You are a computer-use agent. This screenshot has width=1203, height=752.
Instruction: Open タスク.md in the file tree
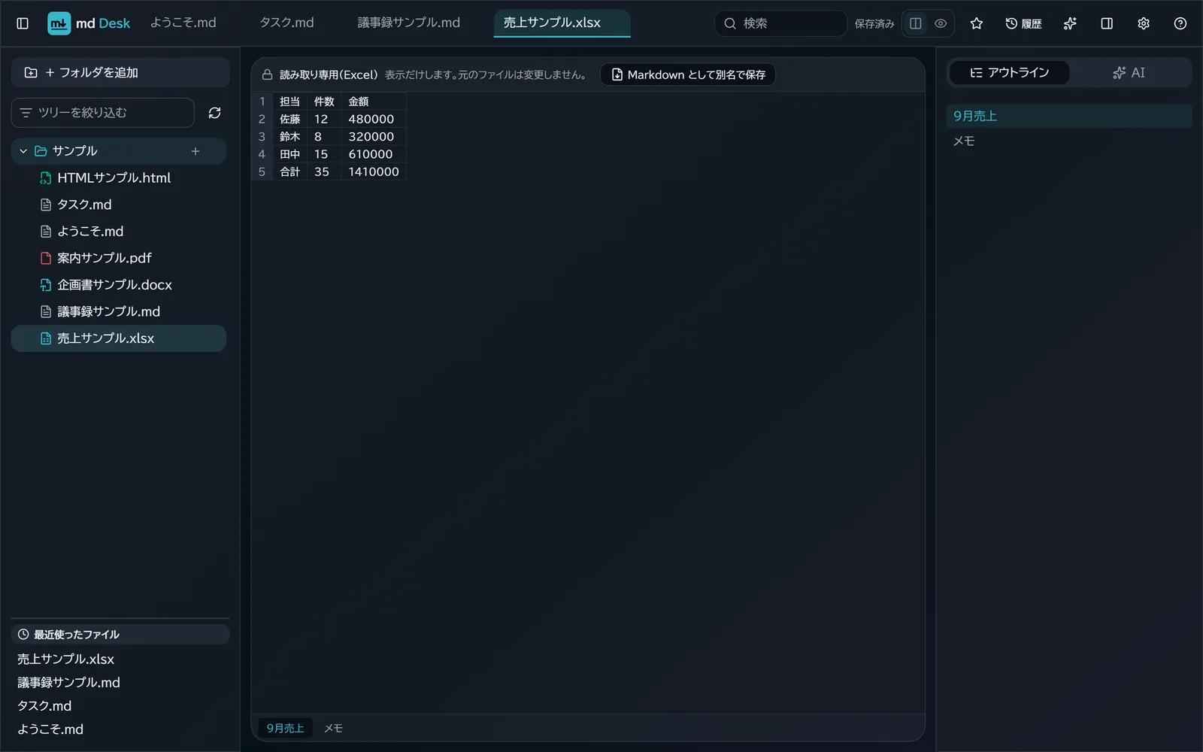[119, 205]
